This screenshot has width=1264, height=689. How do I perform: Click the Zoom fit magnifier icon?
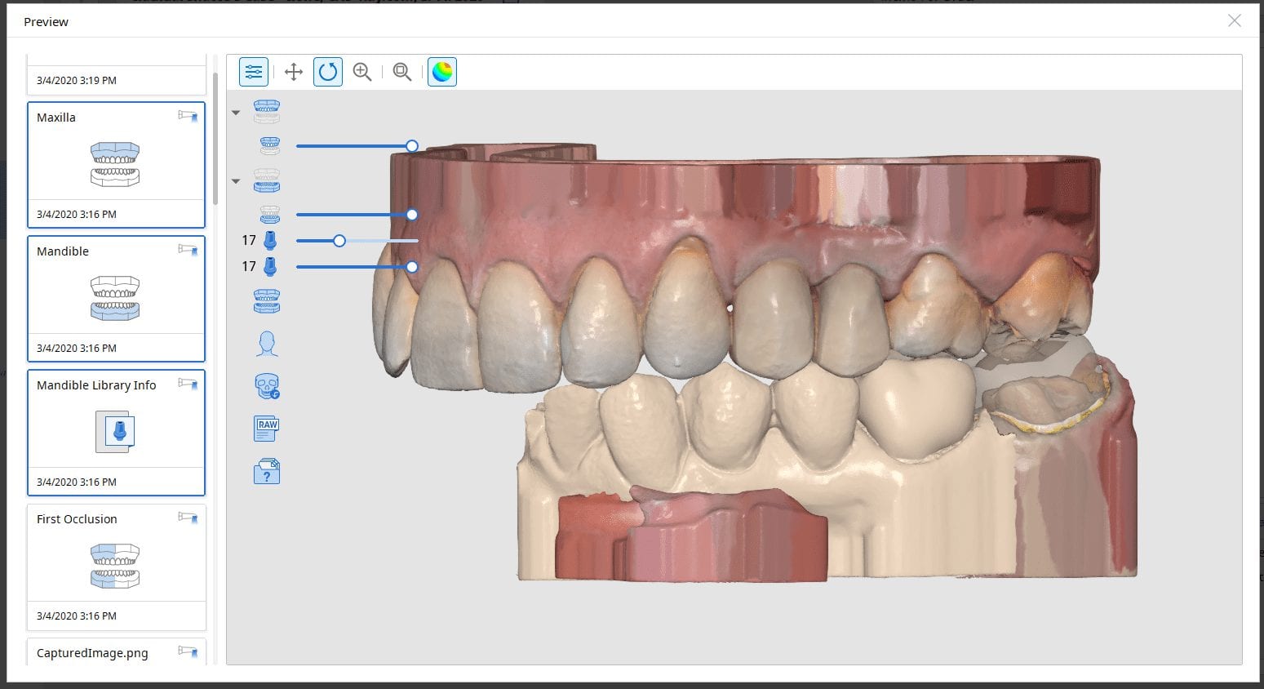click(x=402, y=72)
